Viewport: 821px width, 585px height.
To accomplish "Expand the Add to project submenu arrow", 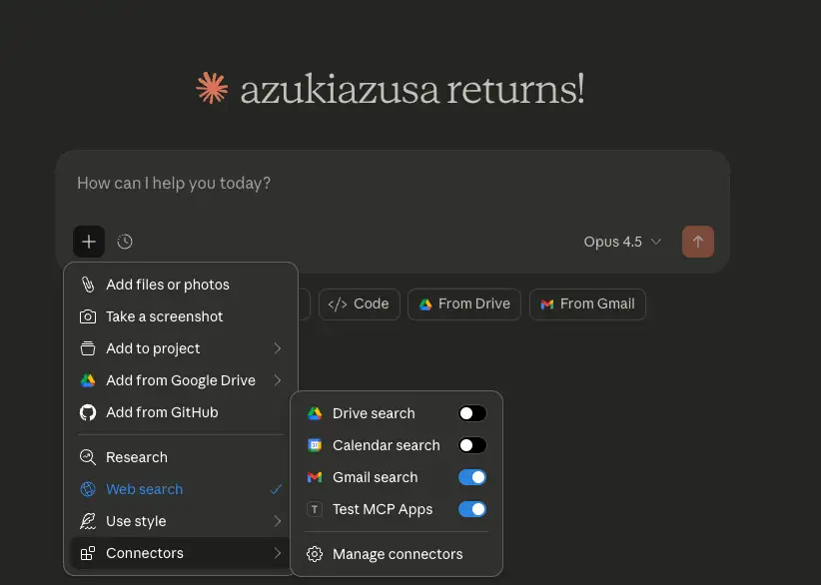I will [x=277, y=348].
